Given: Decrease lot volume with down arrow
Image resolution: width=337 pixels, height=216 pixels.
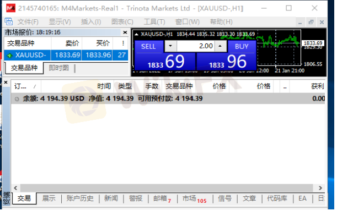Looking at the screenshot, I should pyautogui.click(x=170, y=46).
